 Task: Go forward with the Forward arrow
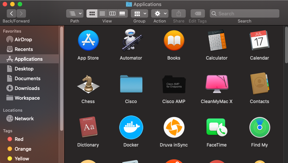tap(21, 13)
